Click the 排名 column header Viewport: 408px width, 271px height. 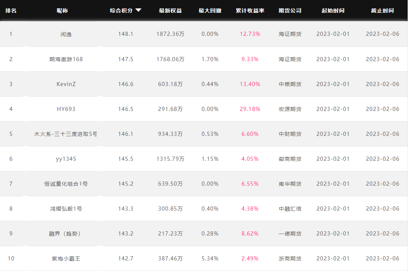(11, 11)
